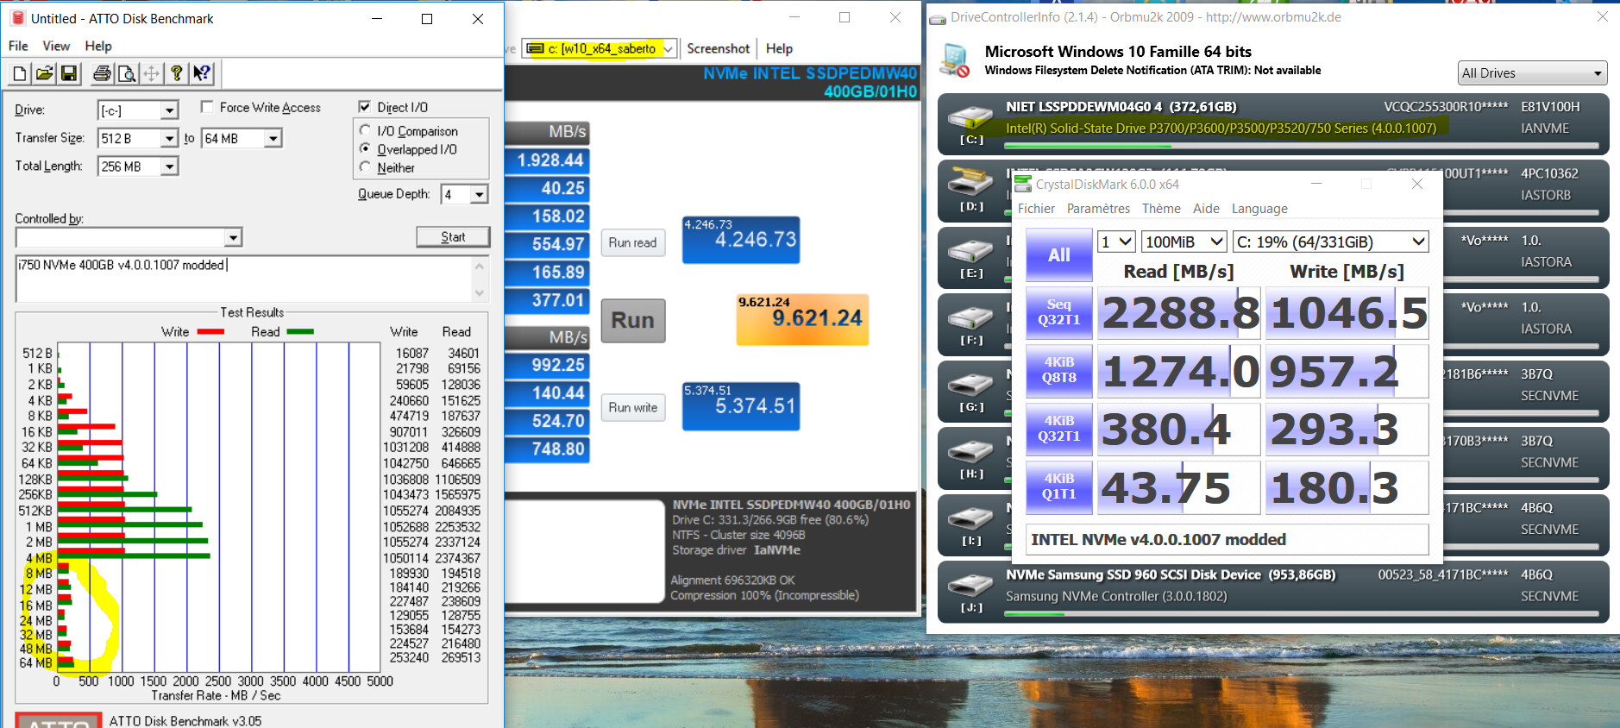Open the Queue Depth dropdown
The image size is (1620, 728).
(x=480, y=194)
